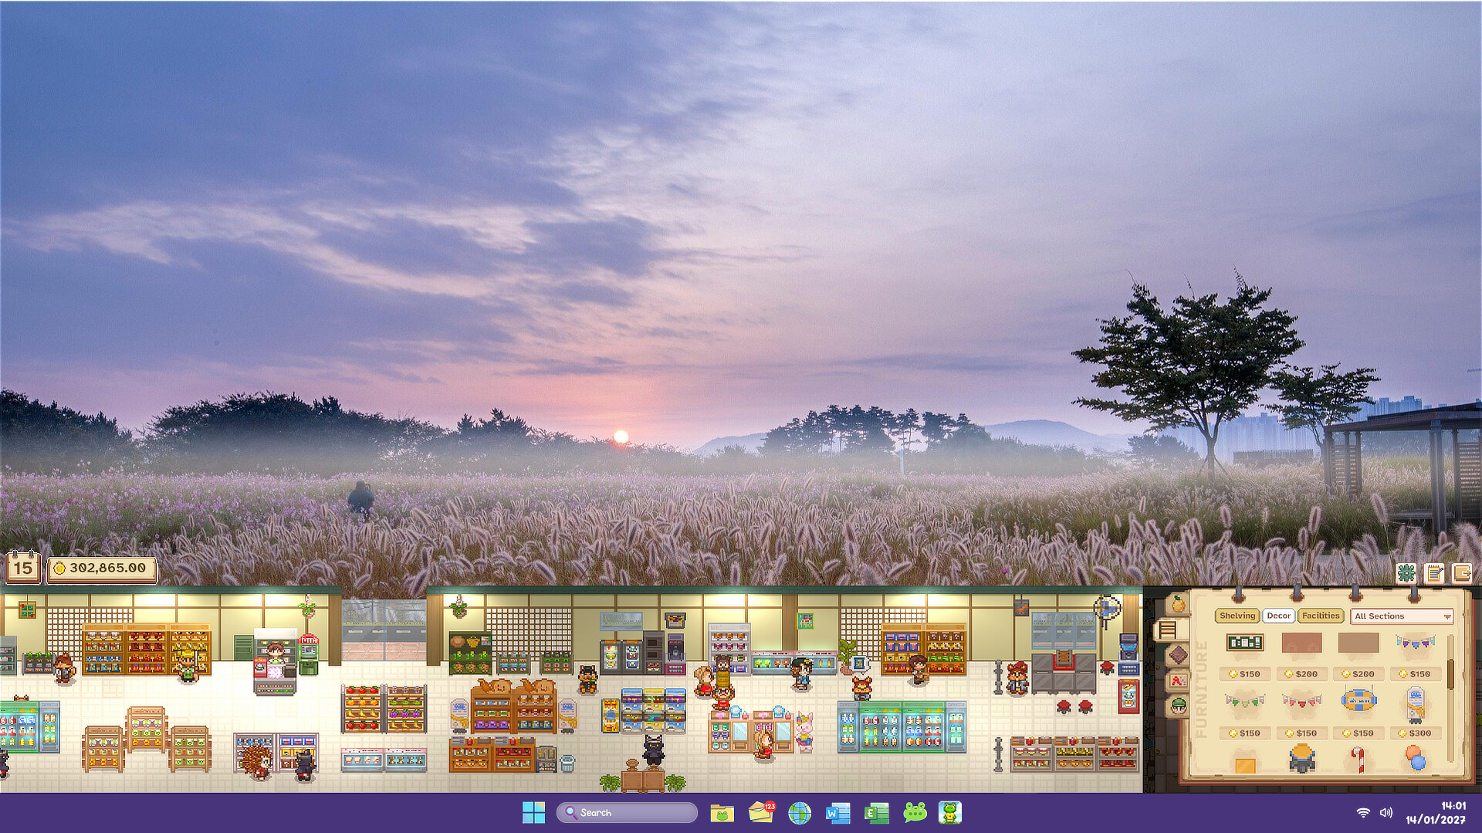Open the green-cap staff side tab
The height and width of the screenshot is (833, 1482).
point(1178,705)
